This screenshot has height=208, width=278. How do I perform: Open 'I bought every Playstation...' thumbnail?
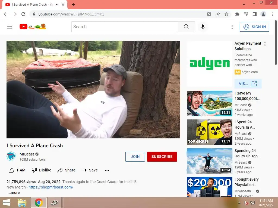pyautogui.click(x=210, y=187)
